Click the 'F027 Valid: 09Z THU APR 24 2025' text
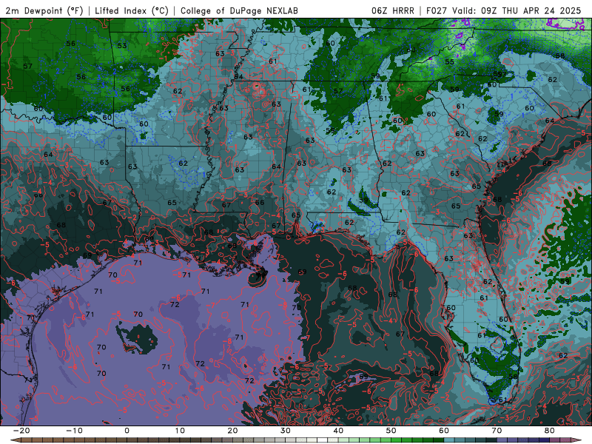This screenshot has height=444, width=592. tap(504, 10)
